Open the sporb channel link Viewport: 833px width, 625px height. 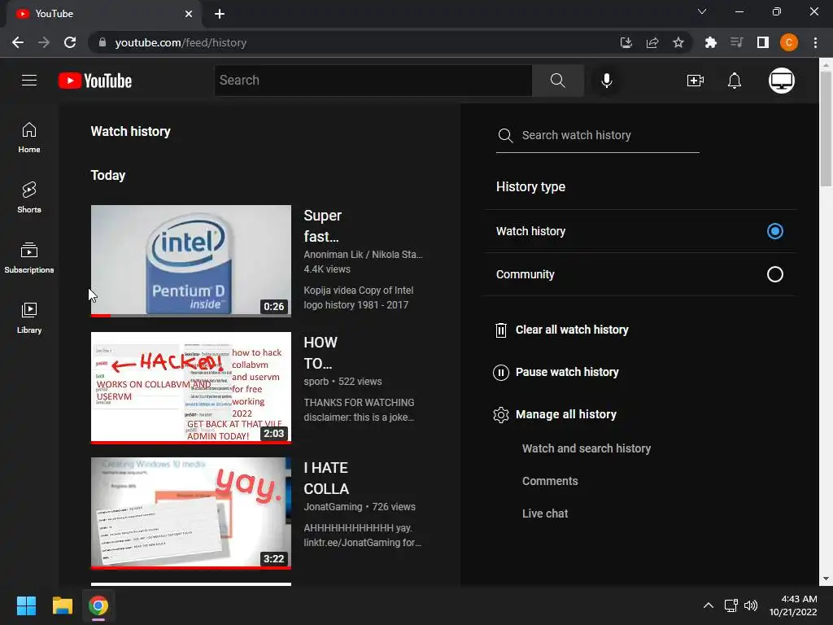316,382
